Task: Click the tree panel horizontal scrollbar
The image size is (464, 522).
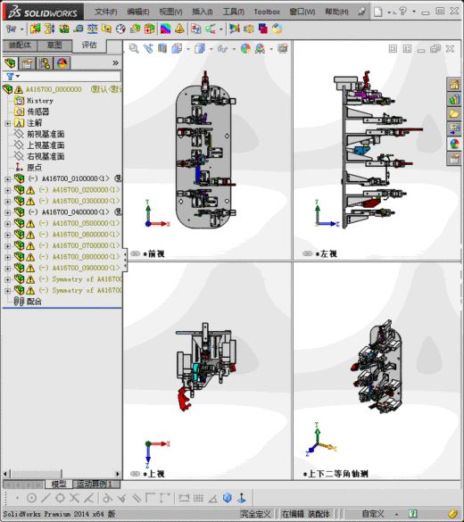Action: click(x=62, y=474)
